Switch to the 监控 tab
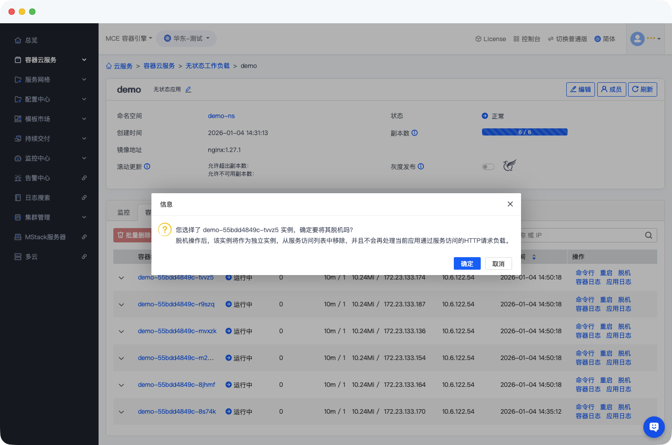This screenshot has height=445, width=672. click(124, 212)
